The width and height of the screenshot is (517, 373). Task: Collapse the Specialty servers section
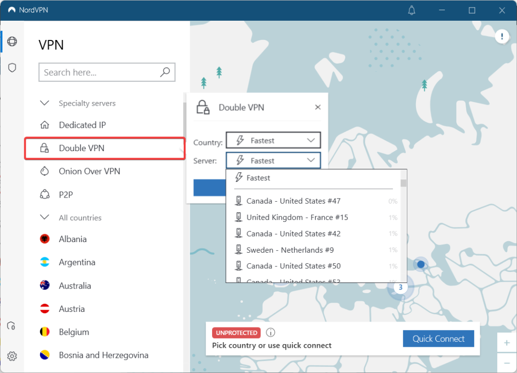44,103
